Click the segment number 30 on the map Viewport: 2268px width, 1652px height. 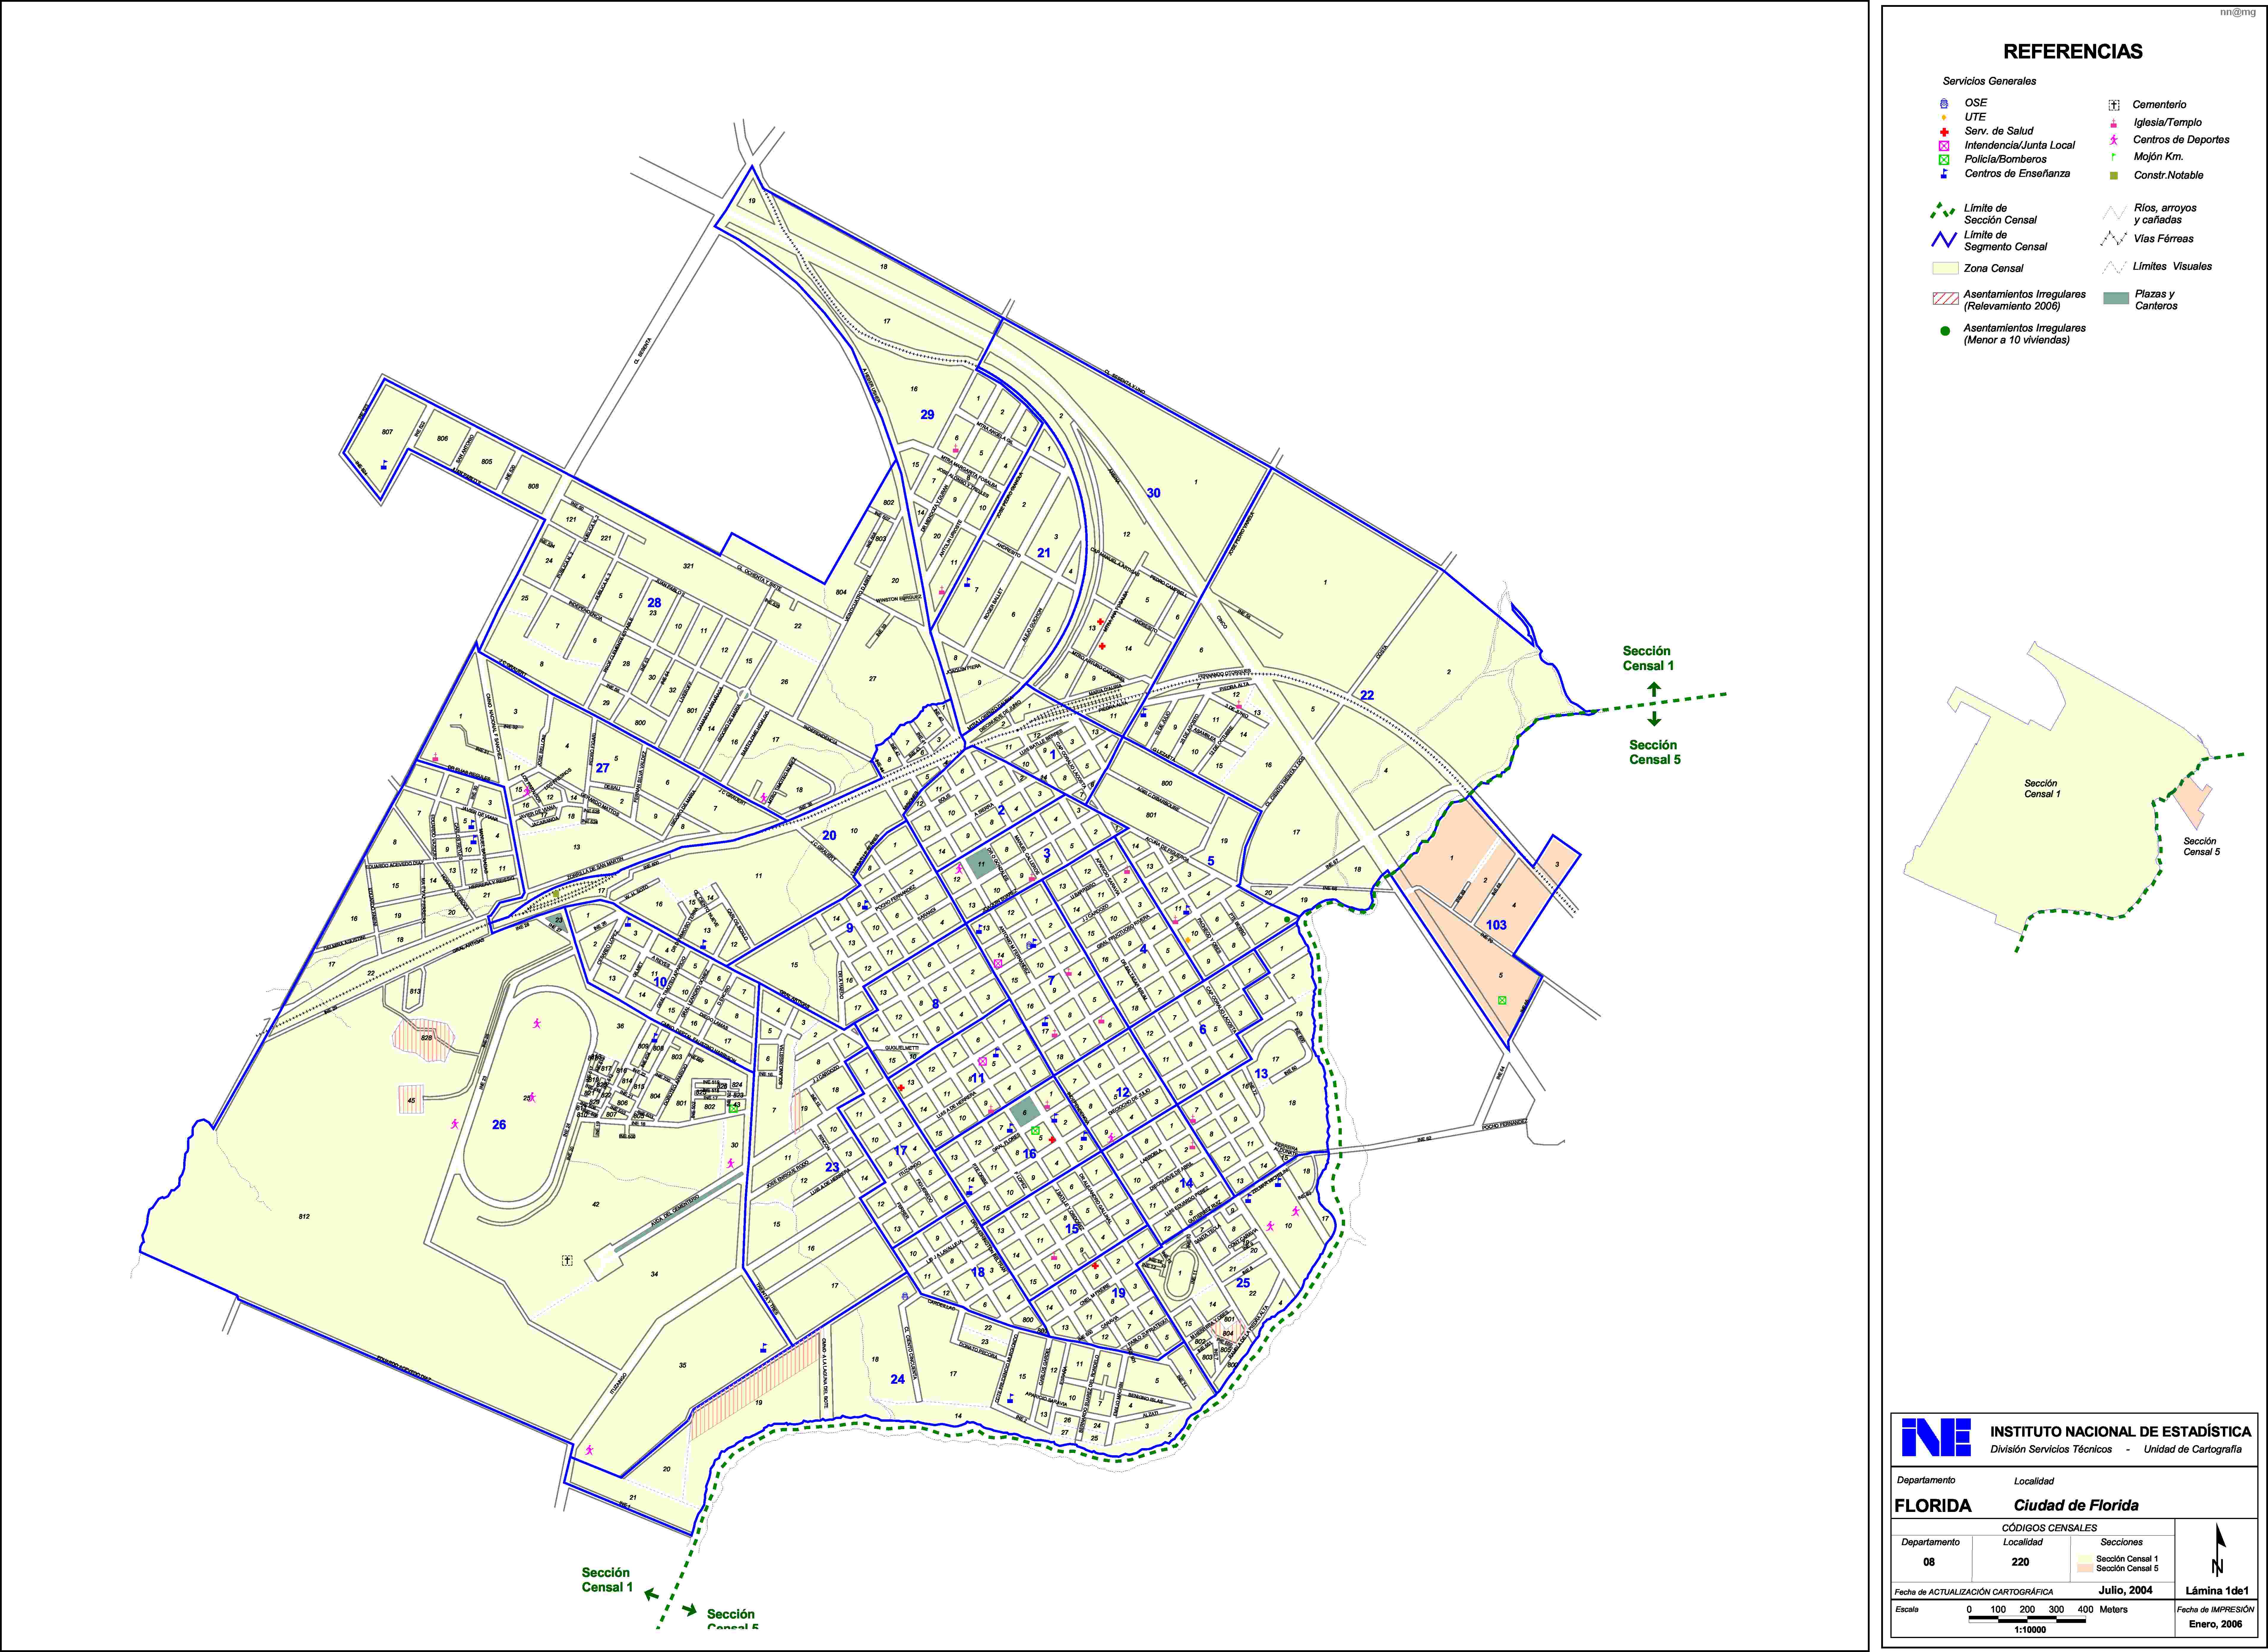click(x=1154, y=493)
